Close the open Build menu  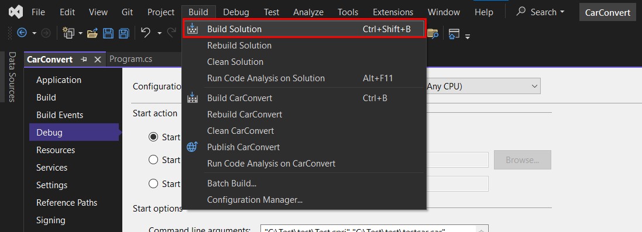click(198, 12)
